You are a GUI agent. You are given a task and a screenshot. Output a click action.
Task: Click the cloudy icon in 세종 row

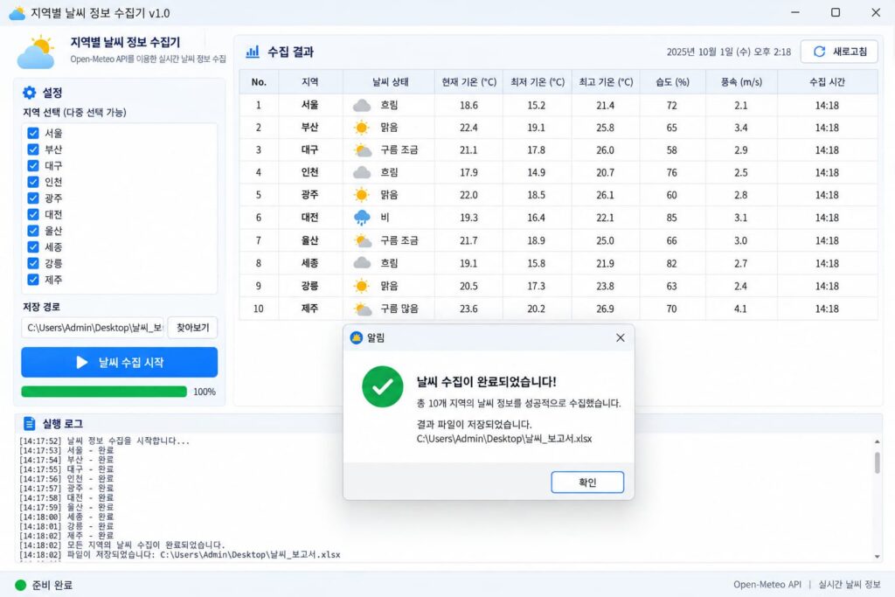[x=362, y=263]
